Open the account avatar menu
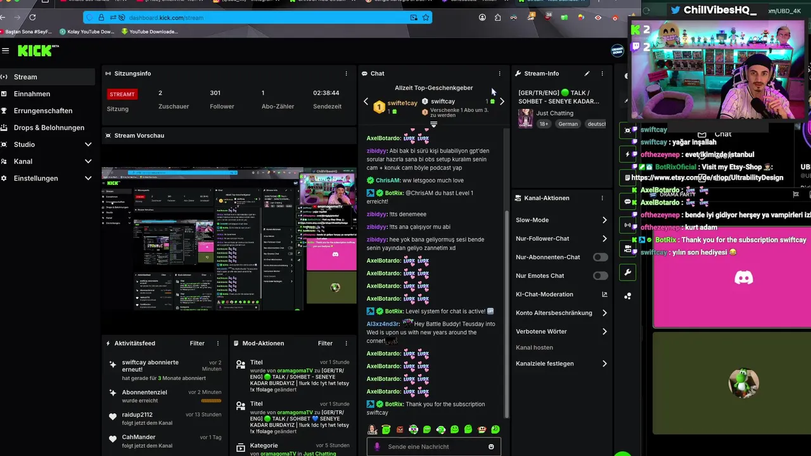Screen dimensions: 811x456 617,51
